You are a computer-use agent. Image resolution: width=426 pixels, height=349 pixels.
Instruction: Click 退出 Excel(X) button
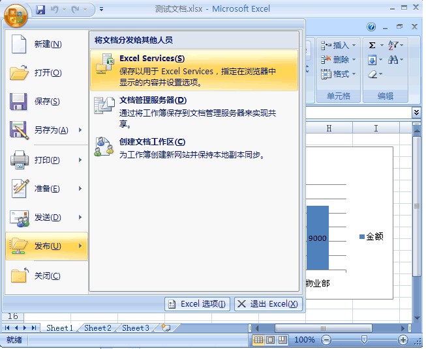click(268, 304)
